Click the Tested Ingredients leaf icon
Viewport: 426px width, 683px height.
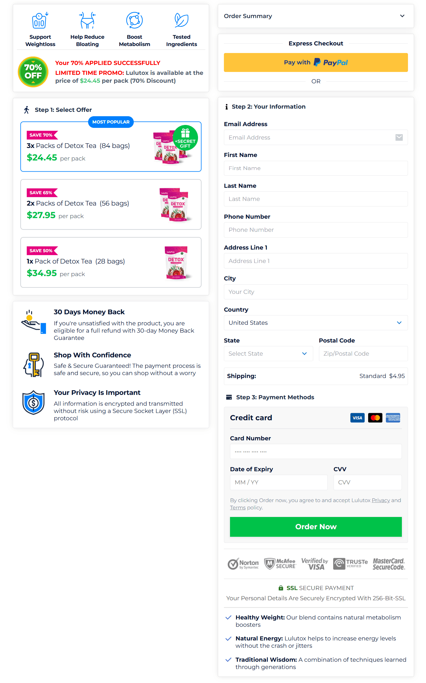click(x=181, y=21)
